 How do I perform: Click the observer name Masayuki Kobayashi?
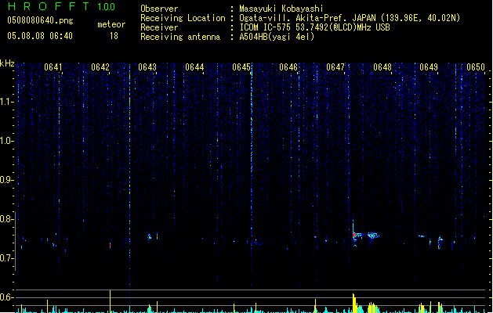coord(281,9)
